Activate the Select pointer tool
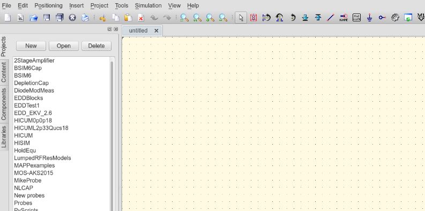425x211 pixels. (241, 18)
